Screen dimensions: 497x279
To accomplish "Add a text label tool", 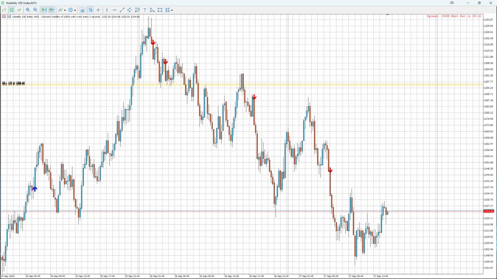I will point(145,10).
